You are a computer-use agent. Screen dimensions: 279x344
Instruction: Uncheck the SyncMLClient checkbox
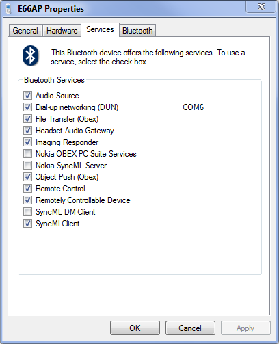pyautogui.click(x=27, y=224)
